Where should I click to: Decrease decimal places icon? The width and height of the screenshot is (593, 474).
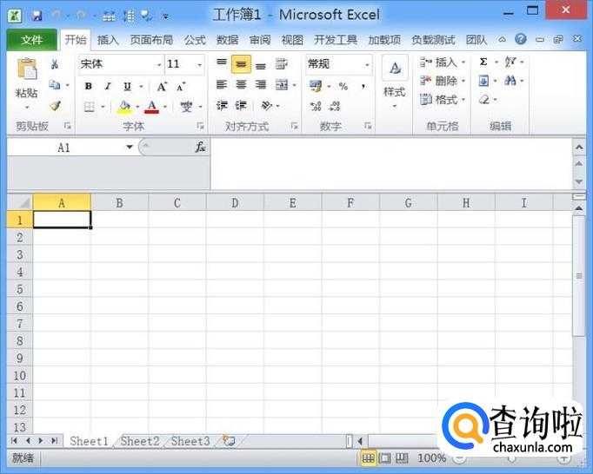coord(335,106)
